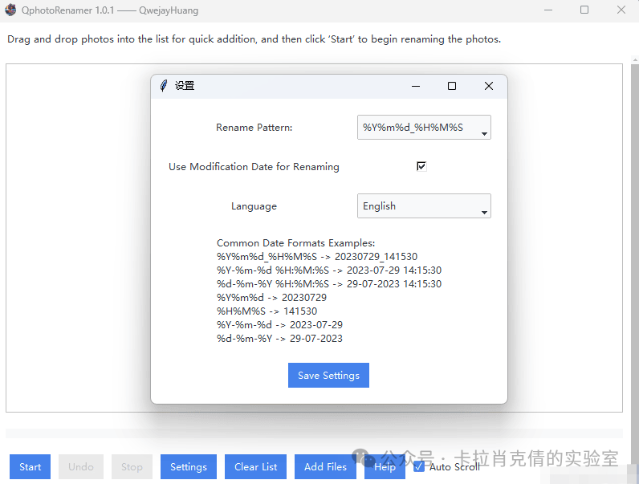Viewport: 639px width, 484px height.
Task: Click the feather icon in settings dialog
Action: click(x=164, y=86)
